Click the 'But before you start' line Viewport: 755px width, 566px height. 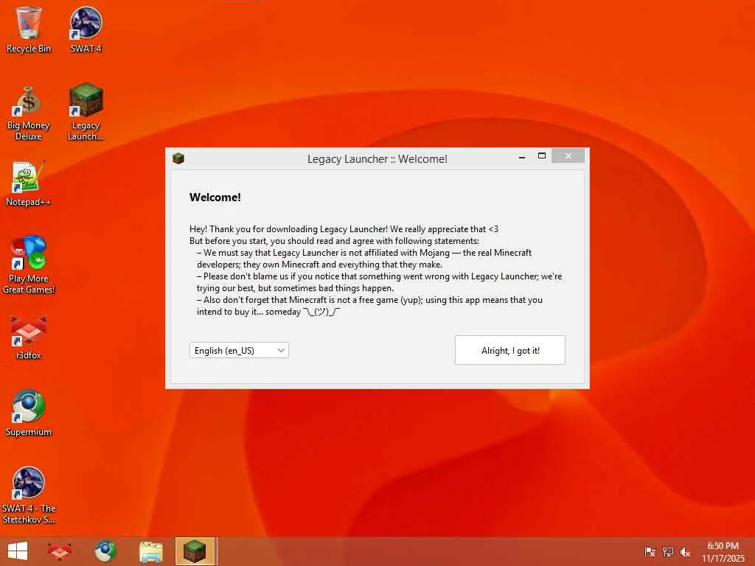pos(334,241)
